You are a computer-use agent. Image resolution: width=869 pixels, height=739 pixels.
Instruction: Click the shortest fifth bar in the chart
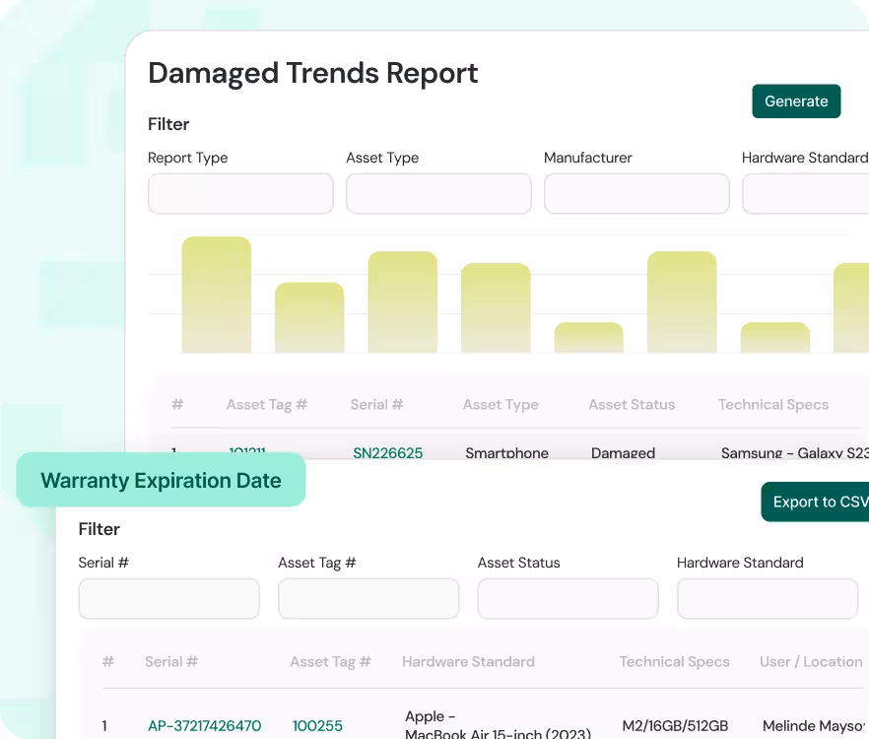point(588,338)
